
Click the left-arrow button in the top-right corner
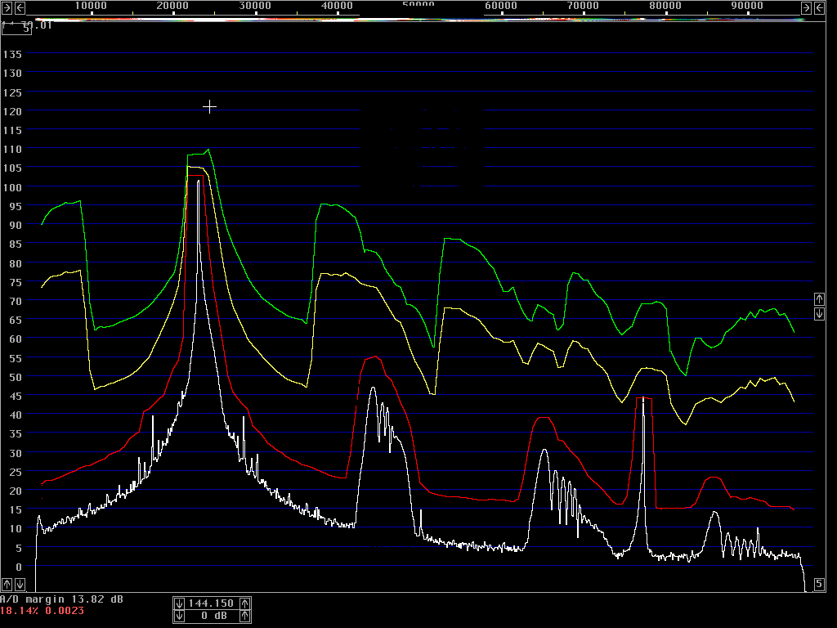819,7
